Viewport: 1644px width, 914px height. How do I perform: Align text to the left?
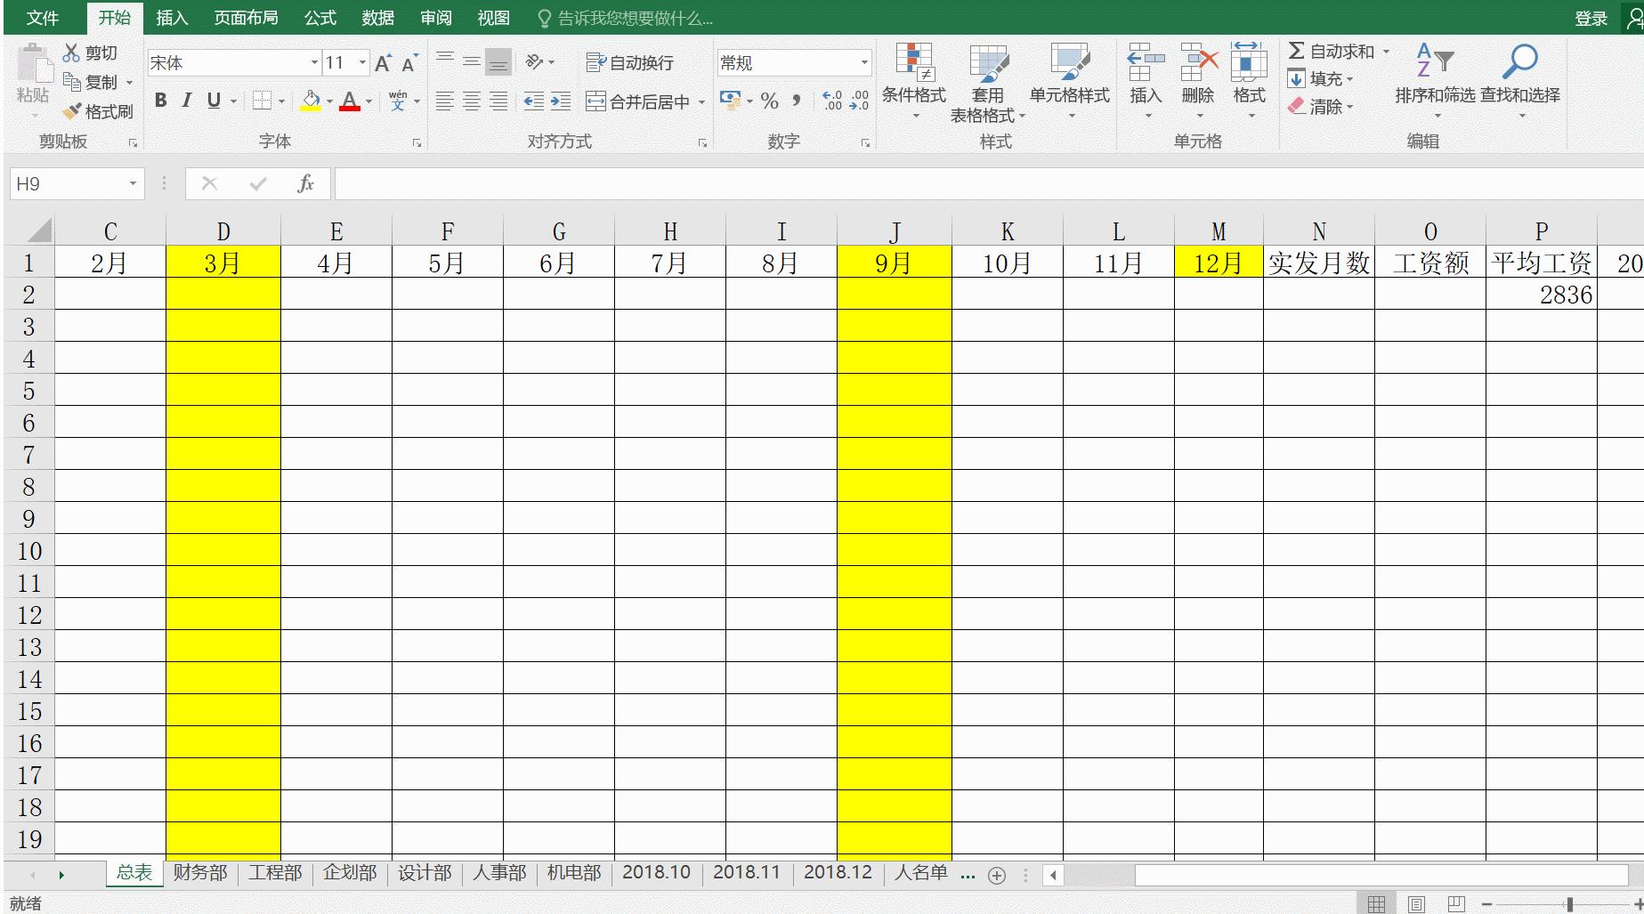coord(444,101)
